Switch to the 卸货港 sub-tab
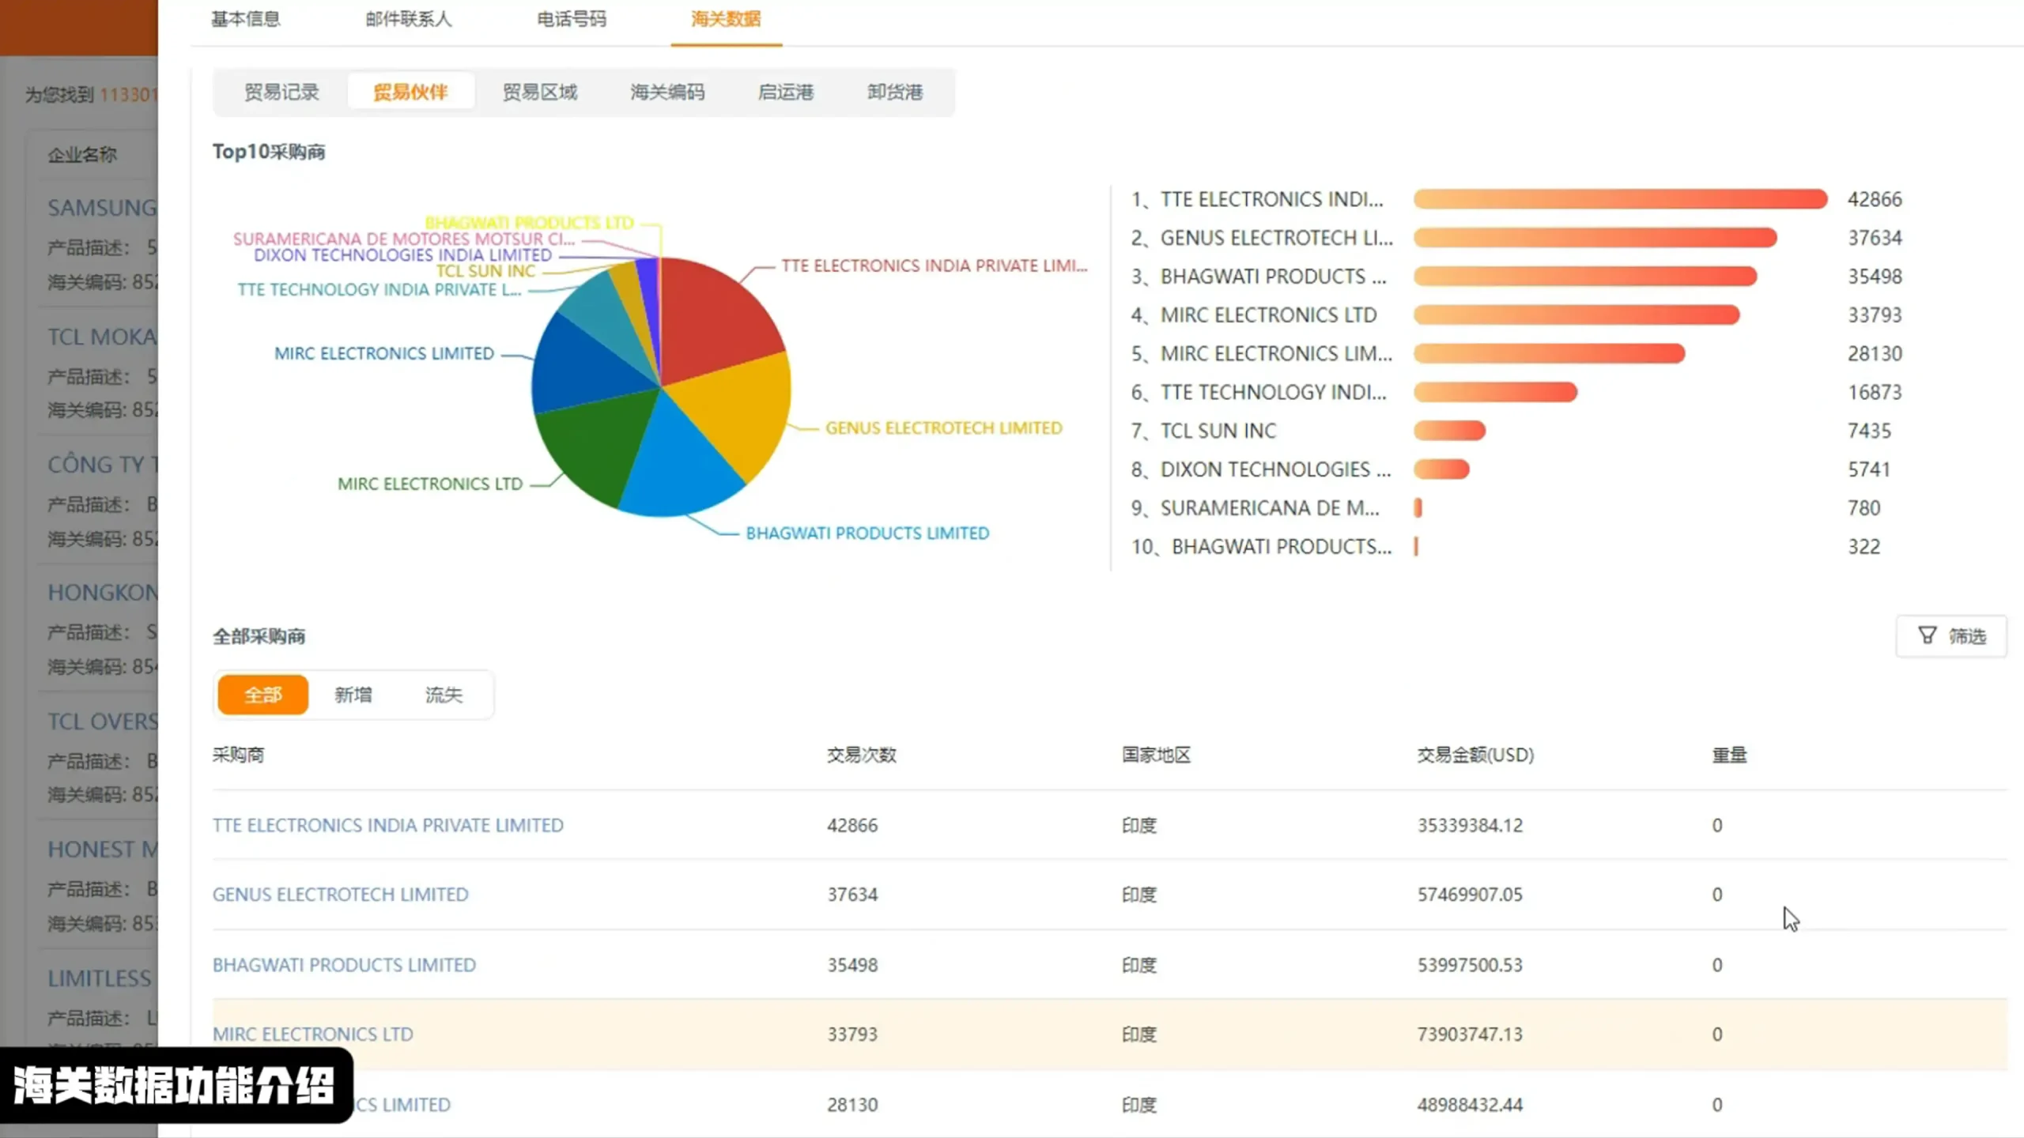This screenshot has height=1138, width=2024. click(x=895, y=92)
